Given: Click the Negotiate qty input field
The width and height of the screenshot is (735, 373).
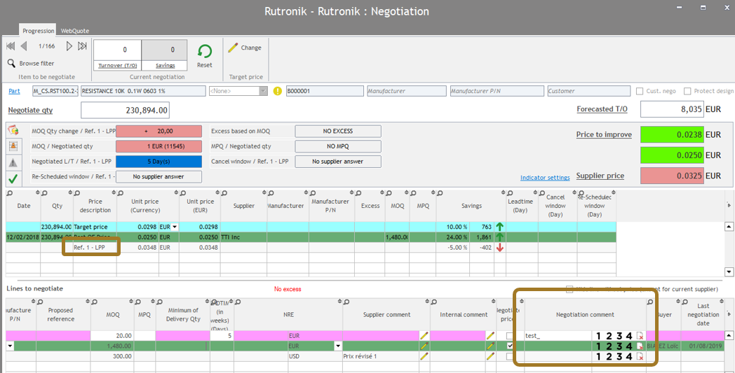Looking at the screenshot, I should (x=125, y=110).
